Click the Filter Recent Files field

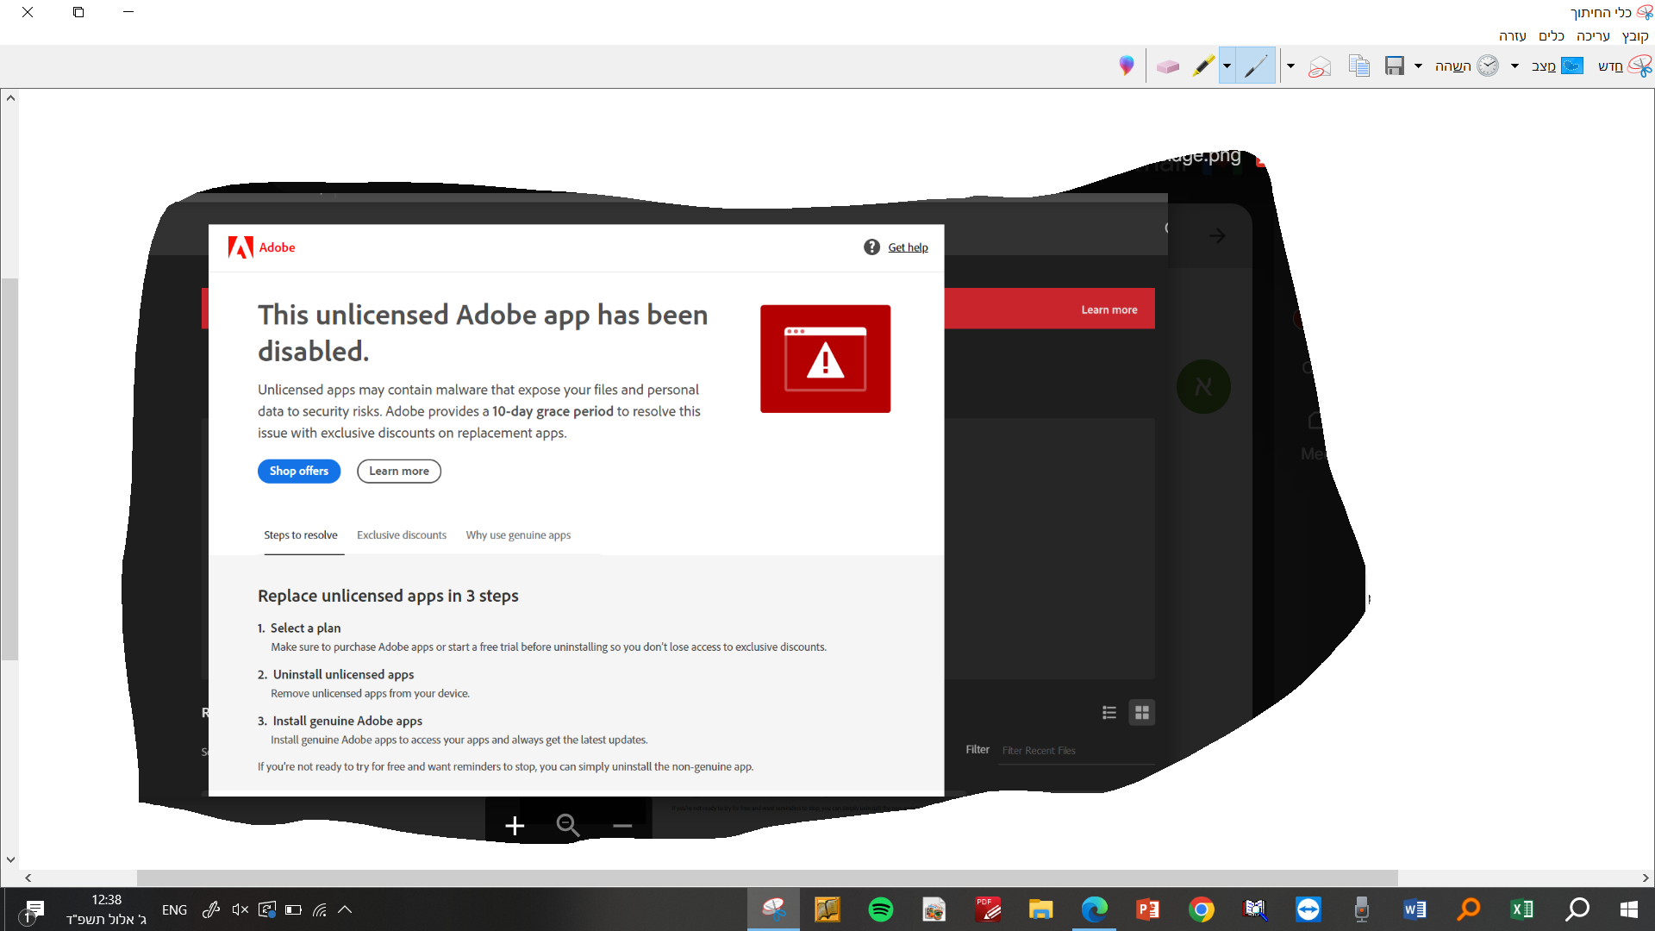pos(1077,751)
